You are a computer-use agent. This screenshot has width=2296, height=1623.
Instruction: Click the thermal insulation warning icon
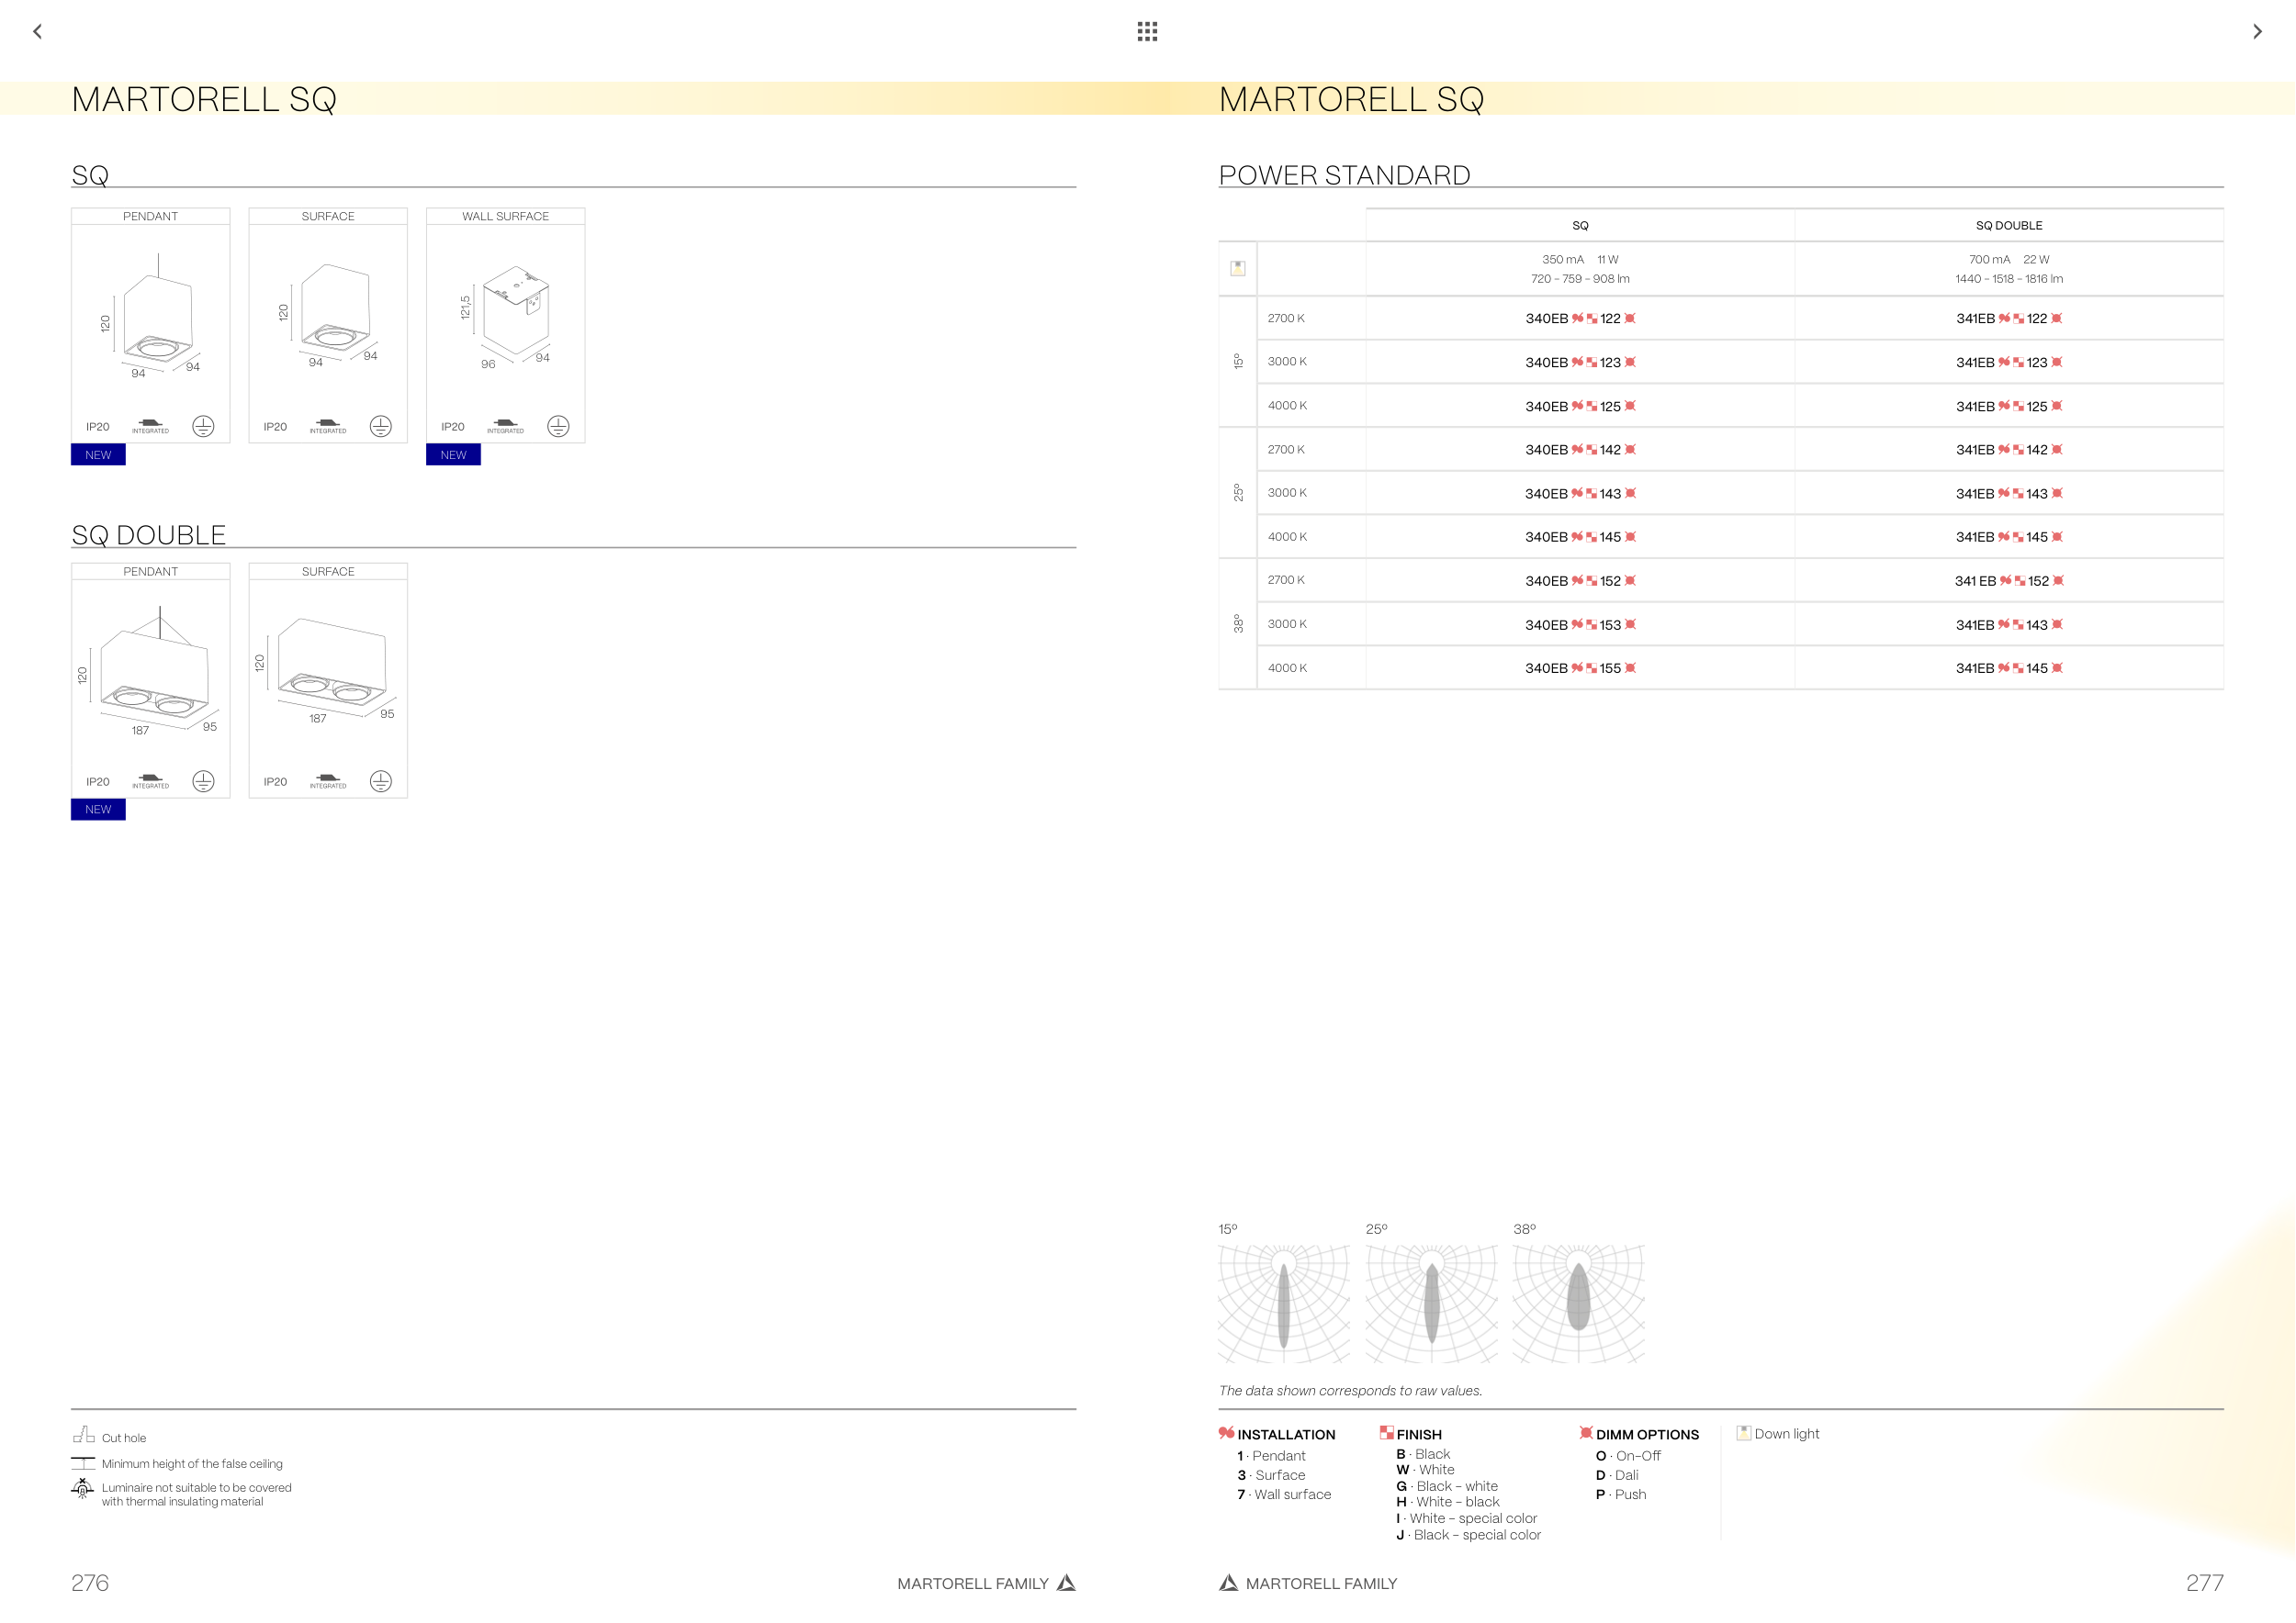coord(82,1489)
